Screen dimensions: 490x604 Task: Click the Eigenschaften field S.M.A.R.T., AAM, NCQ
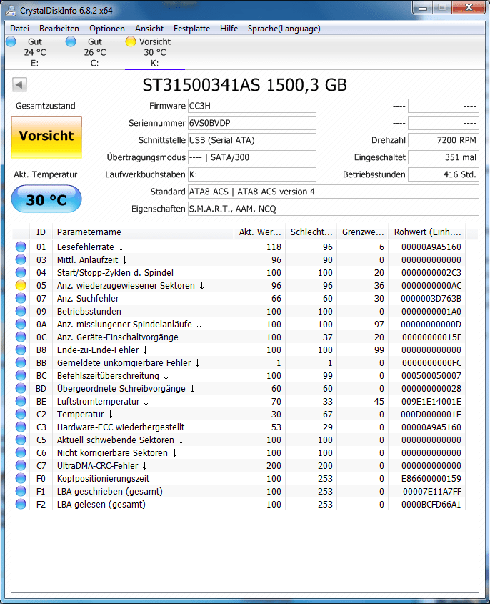334,209
